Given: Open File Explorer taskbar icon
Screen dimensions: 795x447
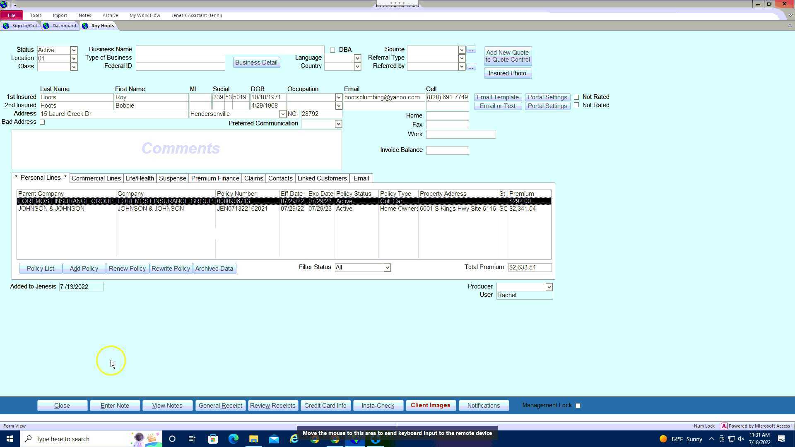Looking at the screenshot, I should click(x=253, y=439).
